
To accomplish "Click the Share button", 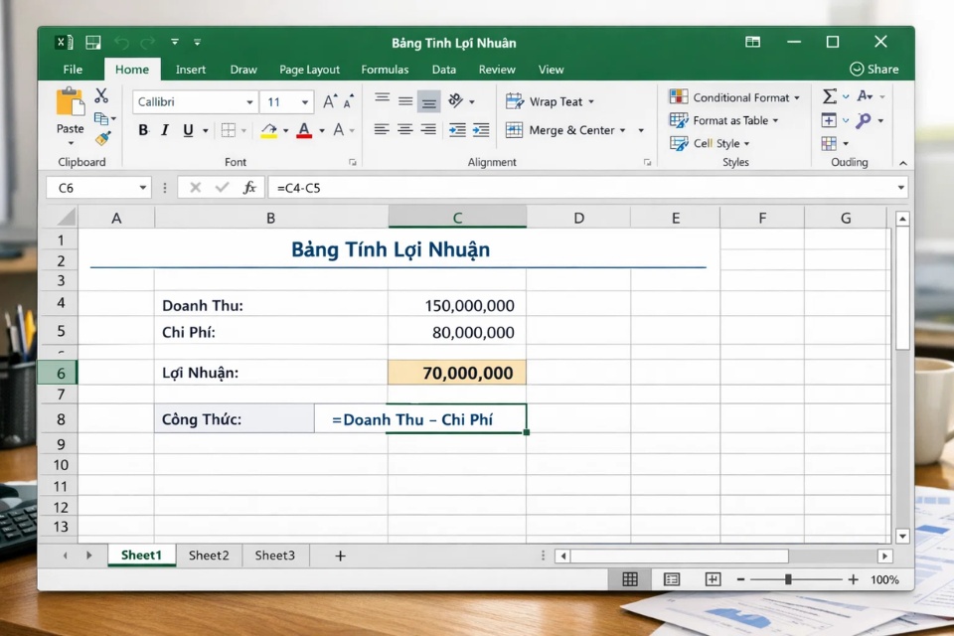I will [874, 70].
